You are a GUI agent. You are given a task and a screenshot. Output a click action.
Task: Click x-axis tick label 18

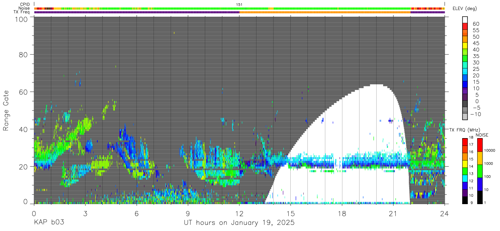pos(342,213)
